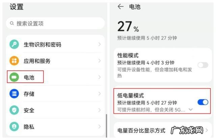
Task: Tap the blue storage icon
Action: coord(14,94)
